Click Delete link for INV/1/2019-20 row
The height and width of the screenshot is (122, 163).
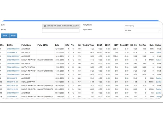click(x=158, y=89)
